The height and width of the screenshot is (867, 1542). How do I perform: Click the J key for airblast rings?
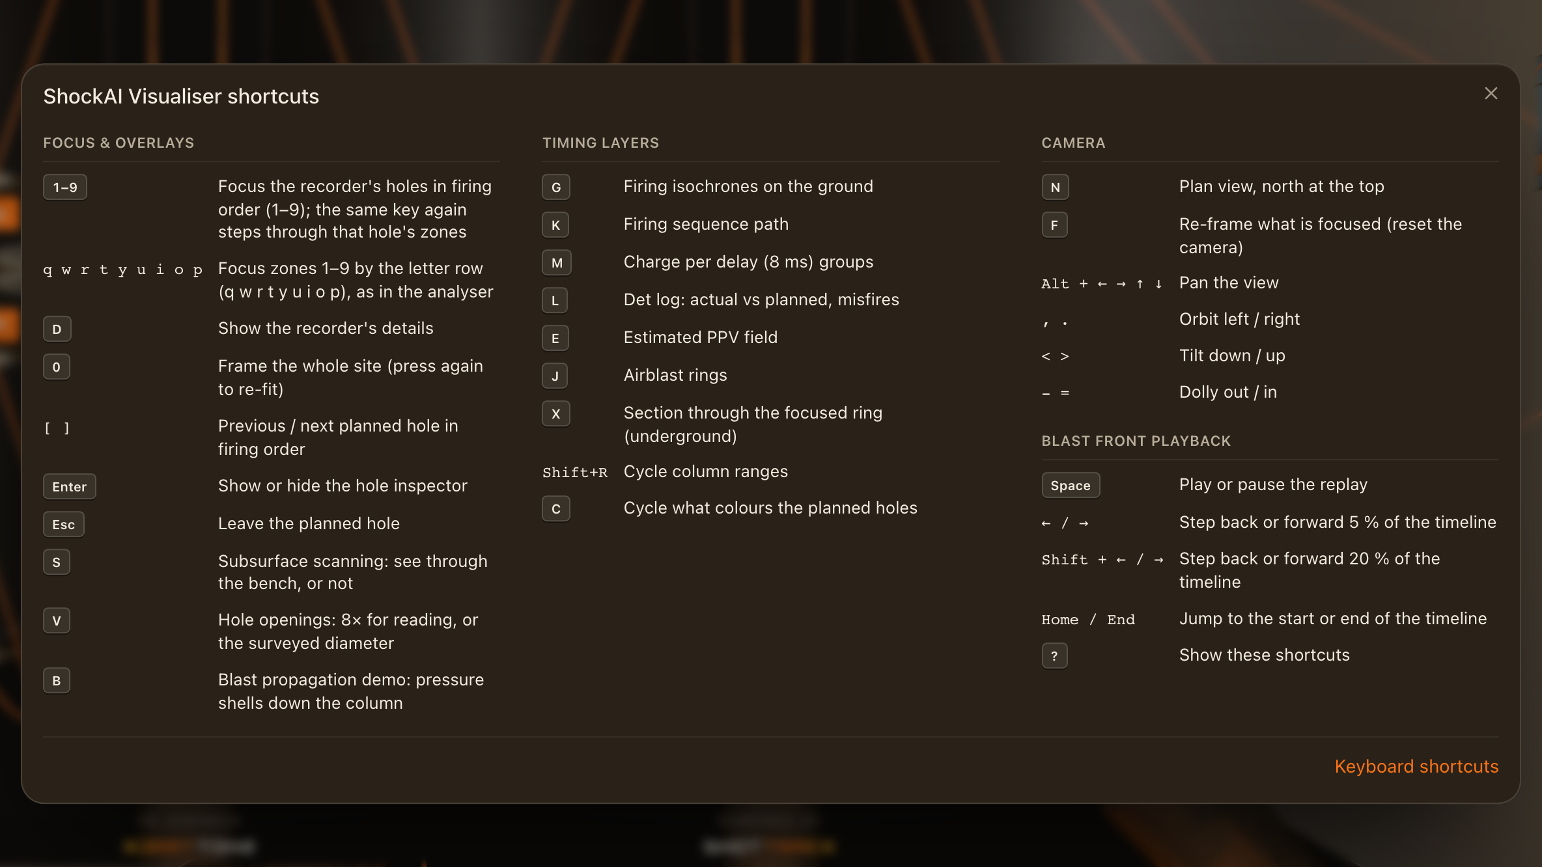[555, 376]
